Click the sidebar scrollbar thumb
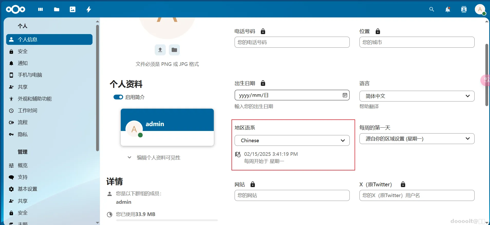490x225 pixels. pyautogui.click(x=97, y=88)
